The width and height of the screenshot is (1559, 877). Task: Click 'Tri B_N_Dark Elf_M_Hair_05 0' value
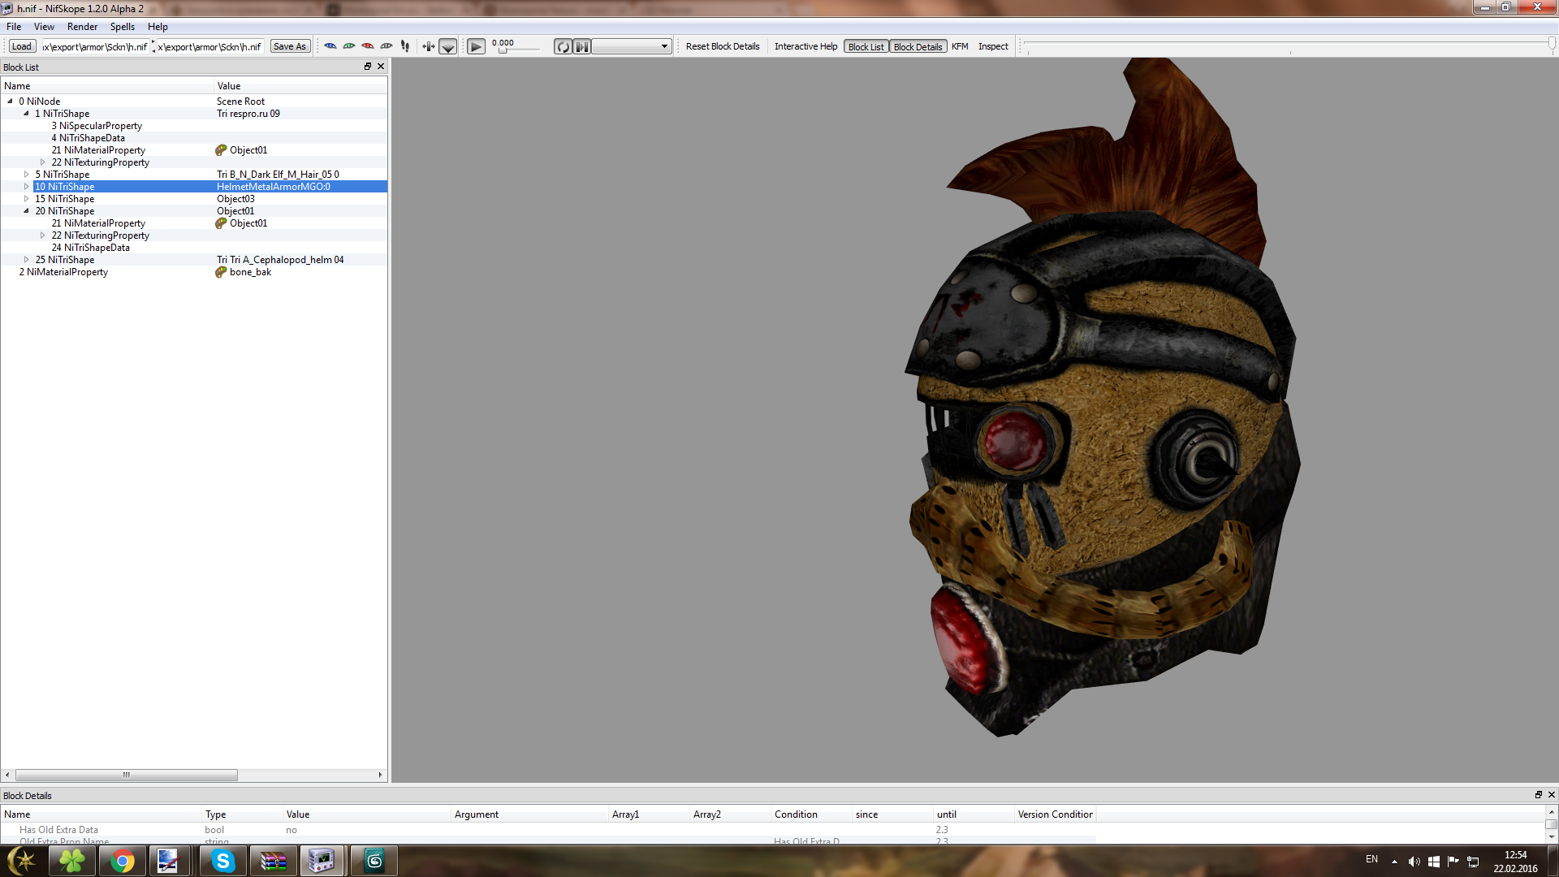tap(278, 175)
